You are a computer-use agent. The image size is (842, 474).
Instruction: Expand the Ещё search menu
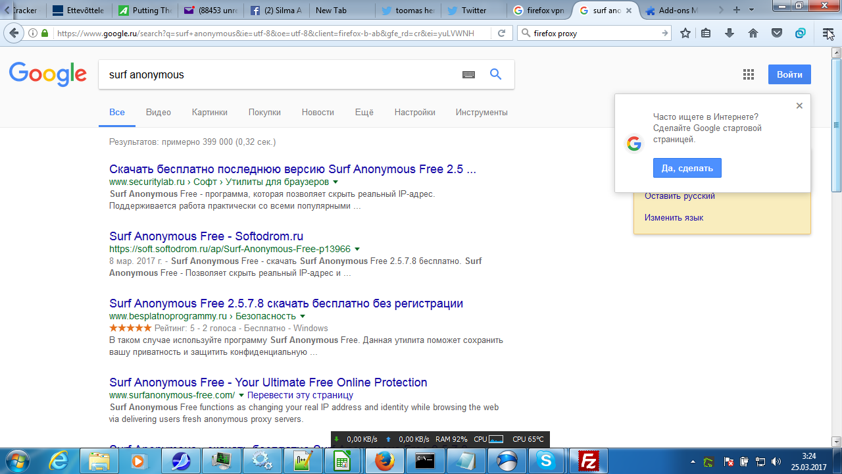tap(364, 112)
